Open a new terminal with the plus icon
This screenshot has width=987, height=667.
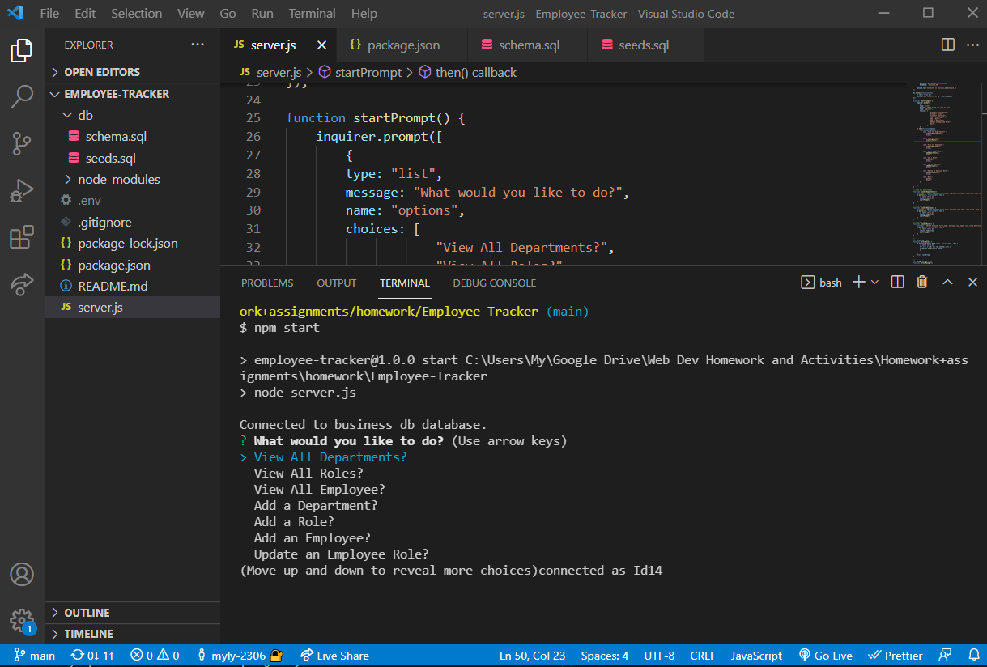pos(857,282)
